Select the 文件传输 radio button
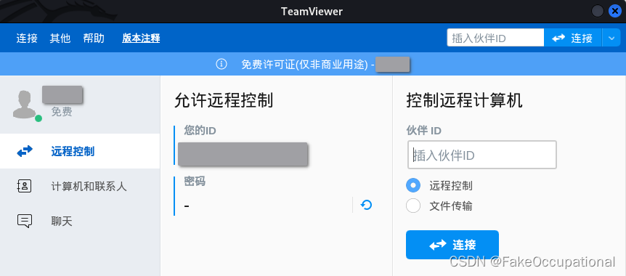The height and width of the screenshot is (276, 626). (x=413, y=206)
